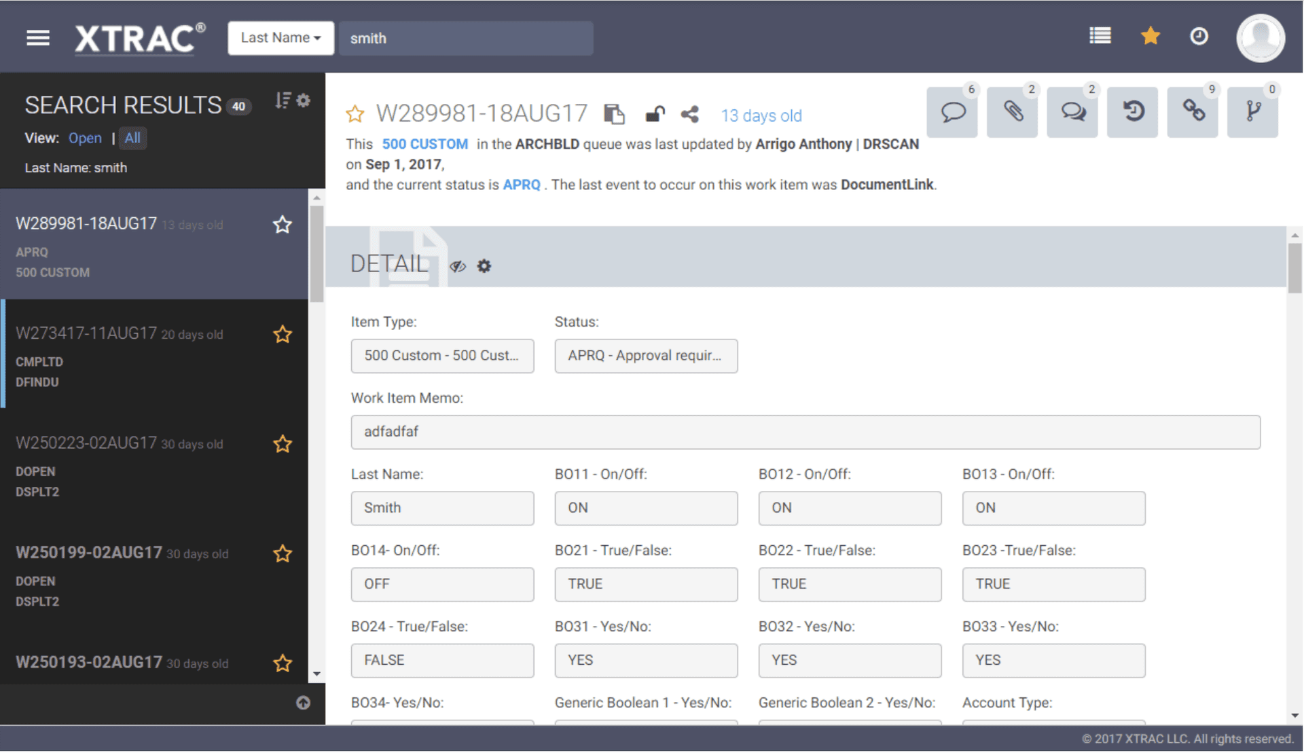1304x753 pixels.
Task: Click the 13 days old link
Action: [x=761, y=115]
